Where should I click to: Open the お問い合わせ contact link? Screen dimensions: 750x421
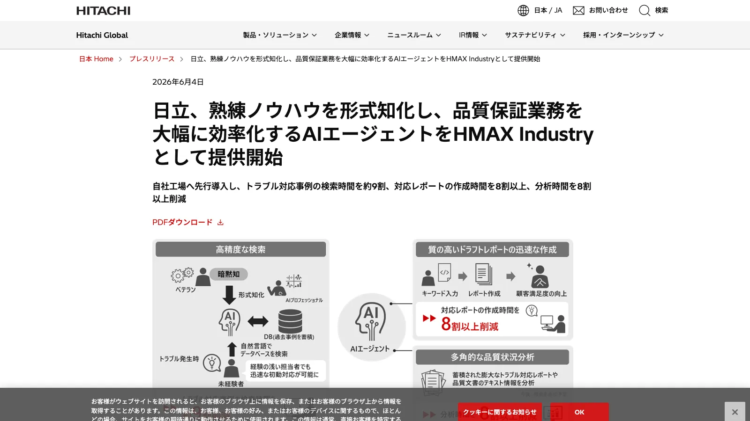pyautogui.click(x=608, y=10)
